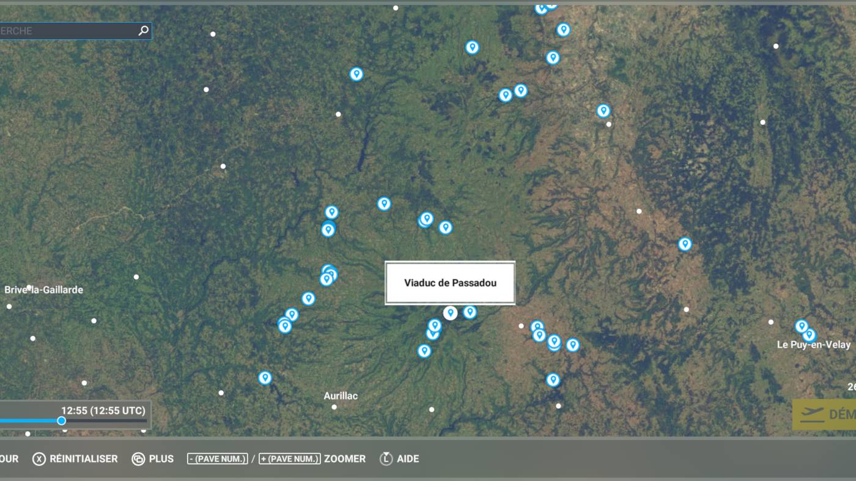Zoom in with plus PAVE NUM. key

[289, 458]
